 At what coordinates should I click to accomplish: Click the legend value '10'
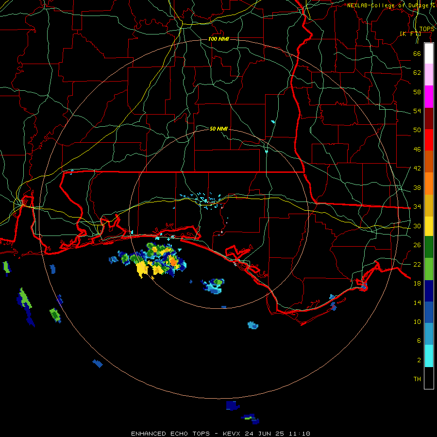417,321
